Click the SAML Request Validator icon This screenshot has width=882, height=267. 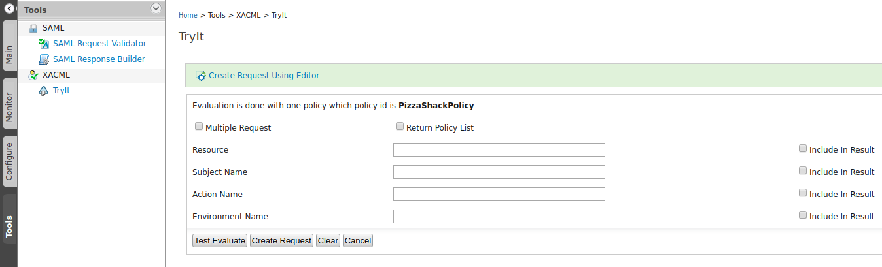click(44, 44)
